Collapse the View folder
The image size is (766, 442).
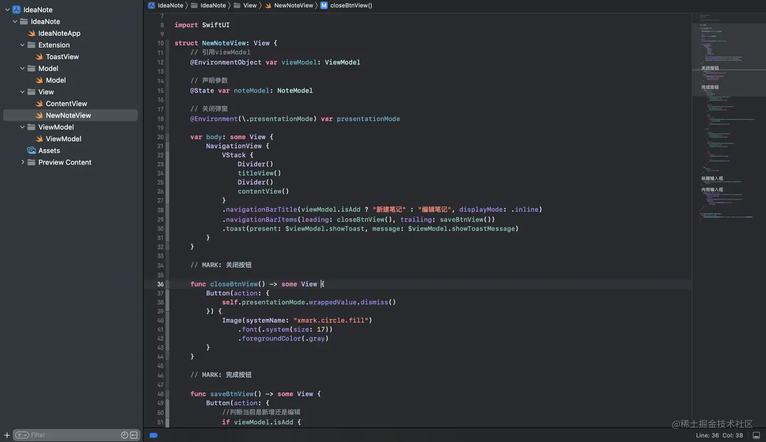coord(22,92)
